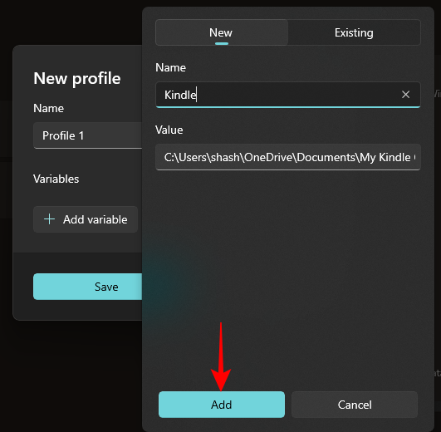The height and width of the screenshot is (432, 441).
Task: Click the Variables section label
Action: 56,179
